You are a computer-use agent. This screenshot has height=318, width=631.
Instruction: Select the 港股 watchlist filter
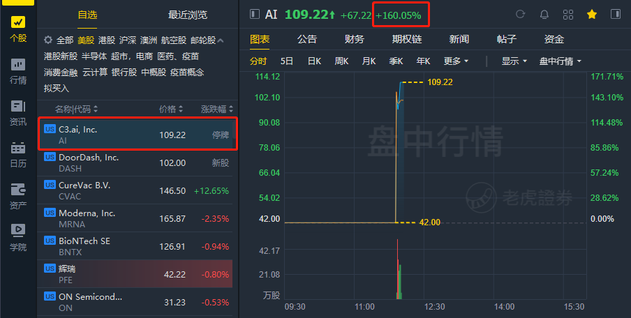[x=107, y=40]
